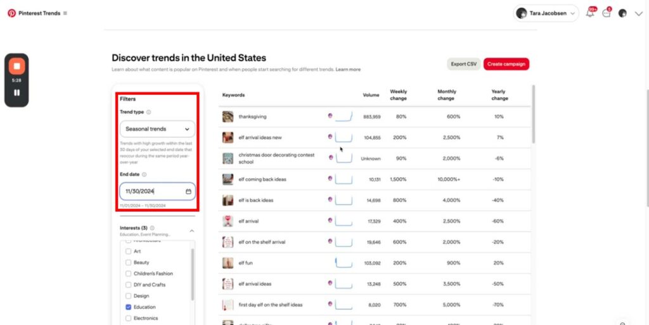Check the Electronics interest checkbox

pos(128,318)
